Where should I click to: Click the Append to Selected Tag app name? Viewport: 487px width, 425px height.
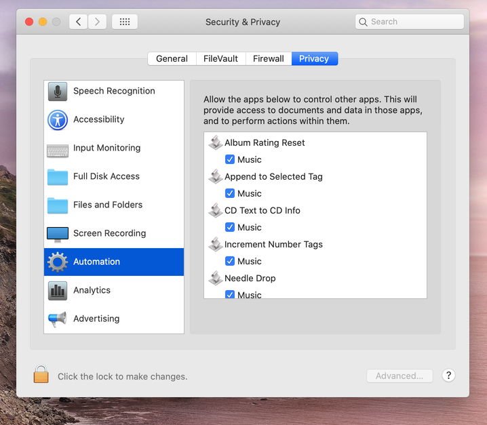pyautogui.click(x=273, y=177)
